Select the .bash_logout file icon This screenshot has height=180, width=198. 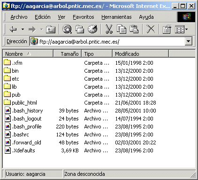pyautogui.click(x=8, y=119)
